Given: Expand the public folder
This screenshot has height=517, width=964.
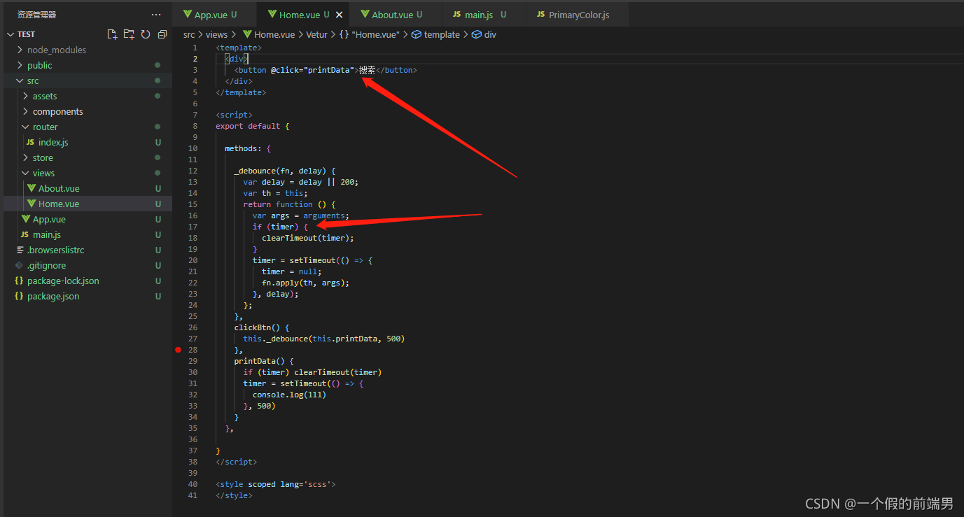Looking at the screenshot, I should [20, 65].
